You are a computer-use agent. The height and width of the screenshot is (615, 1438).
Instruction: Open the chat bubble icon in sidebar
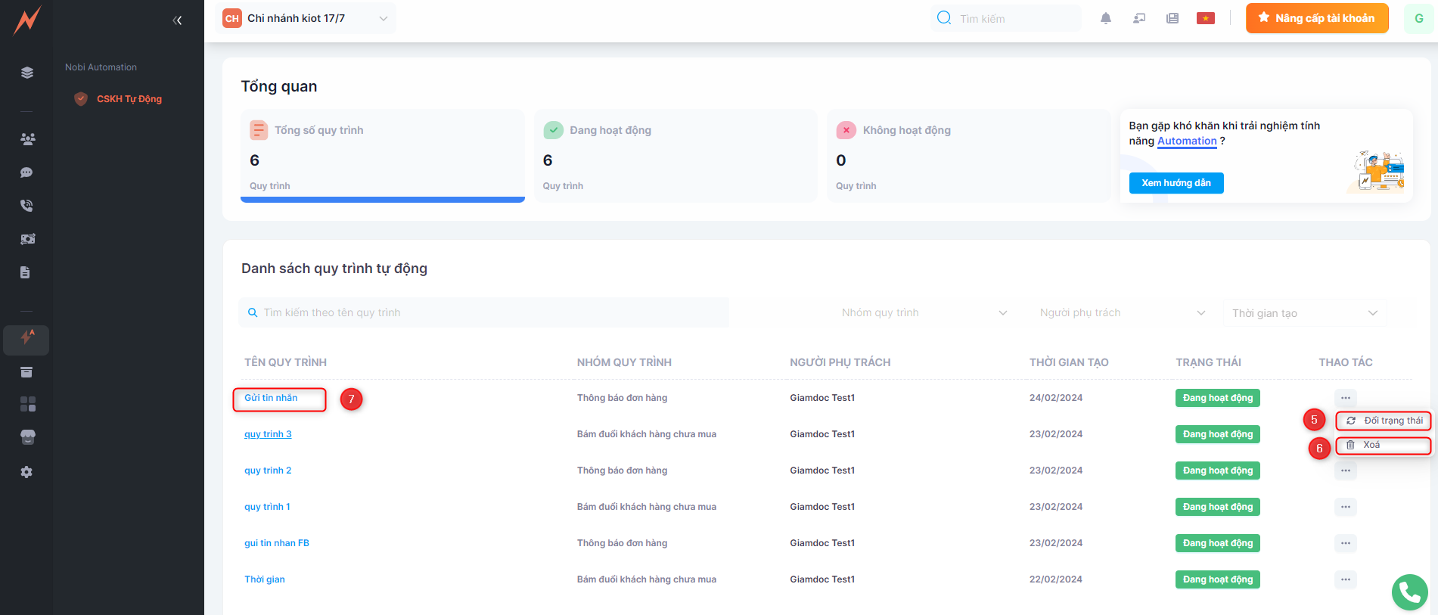[26, 172]
